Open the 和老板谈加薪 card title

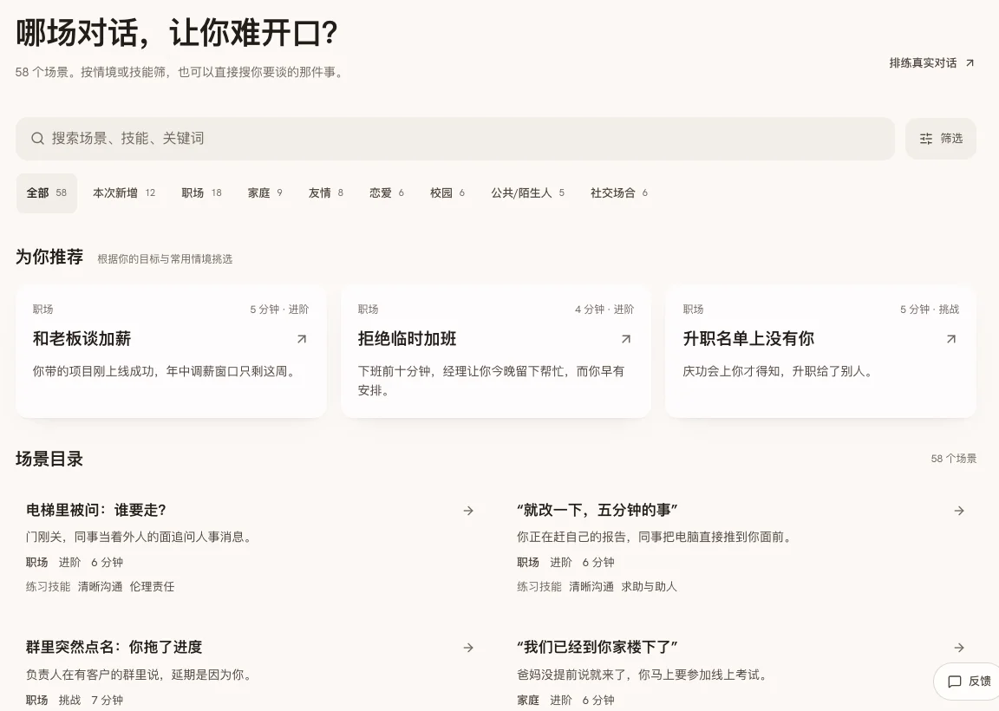tap(82, 339)
